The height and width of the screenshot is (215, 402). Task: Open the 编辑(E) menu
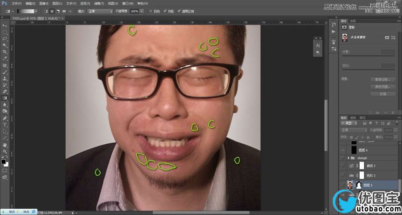(x=30, y=4)
